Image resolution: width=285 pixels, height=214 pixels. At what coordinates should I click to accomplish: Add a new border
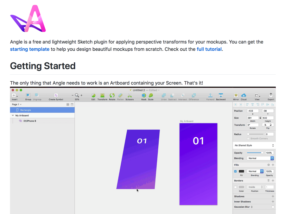click(x=273, y=180)
